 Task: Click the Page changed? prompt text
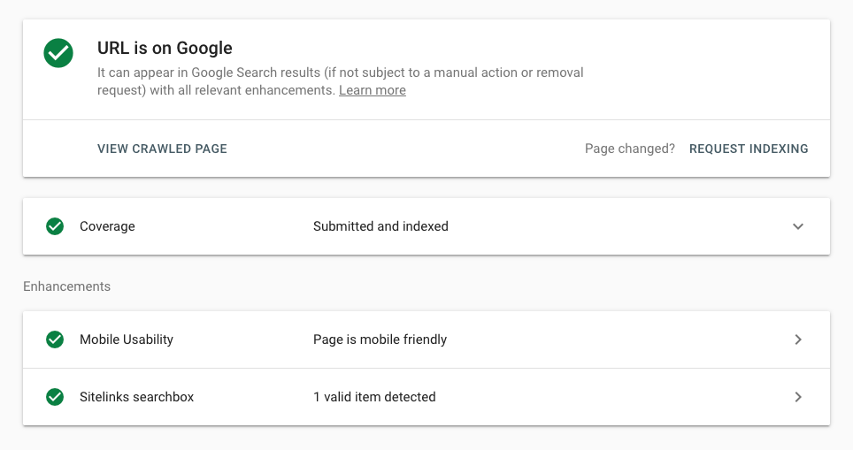630,149
